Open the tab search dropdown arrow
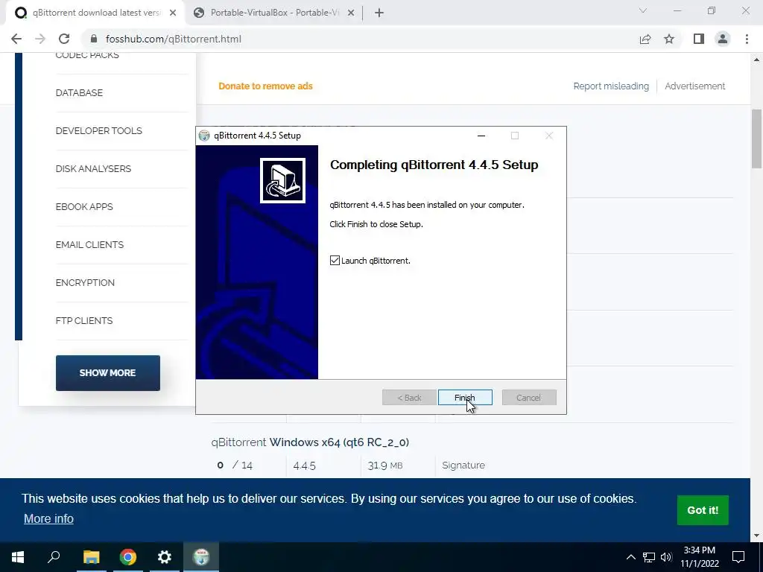763x572 pixels. (x=643, y=10)
